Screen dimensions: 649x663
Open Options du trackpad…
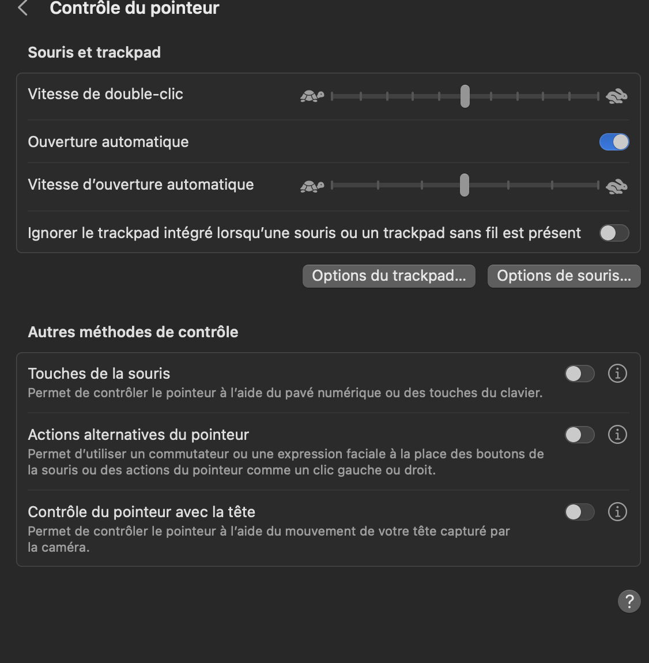(389, 276)
